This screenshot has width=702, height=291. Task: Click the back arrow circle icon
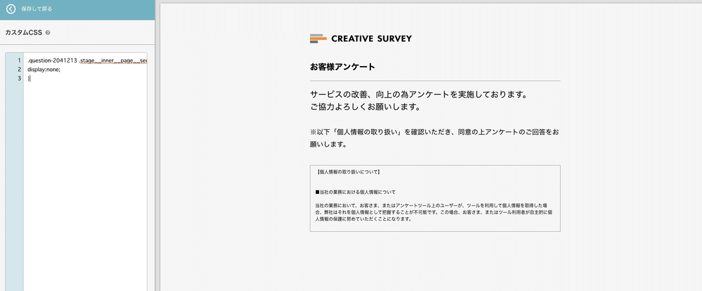pos(11,9)
